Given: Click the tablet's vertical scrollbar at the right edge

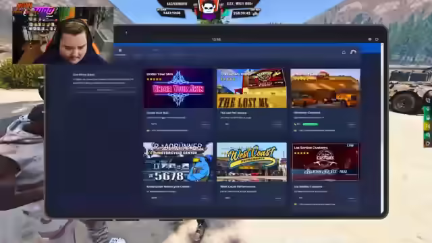Looking at the screenshot, I should pyautogui.click(x=382, y=128).
